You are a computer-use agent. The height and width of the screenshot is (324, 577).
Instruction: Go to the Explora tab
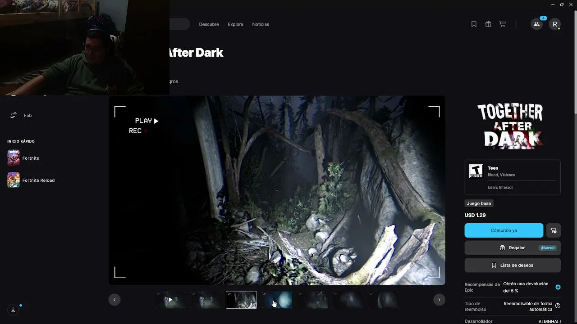pos(235,24)
